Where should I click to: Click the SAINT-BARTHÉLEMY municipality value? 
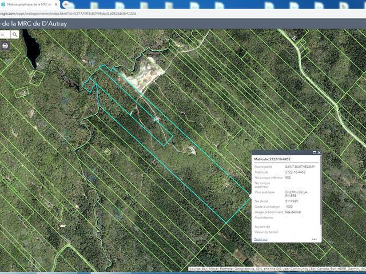point(300,166)
